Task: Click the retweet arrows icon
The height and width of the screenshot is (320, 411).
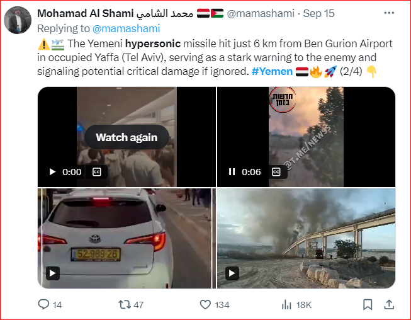Action: coord(125,304)
